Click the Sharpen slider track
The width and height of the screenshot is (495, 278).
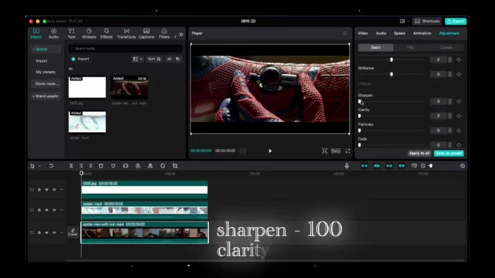(391, 102)
